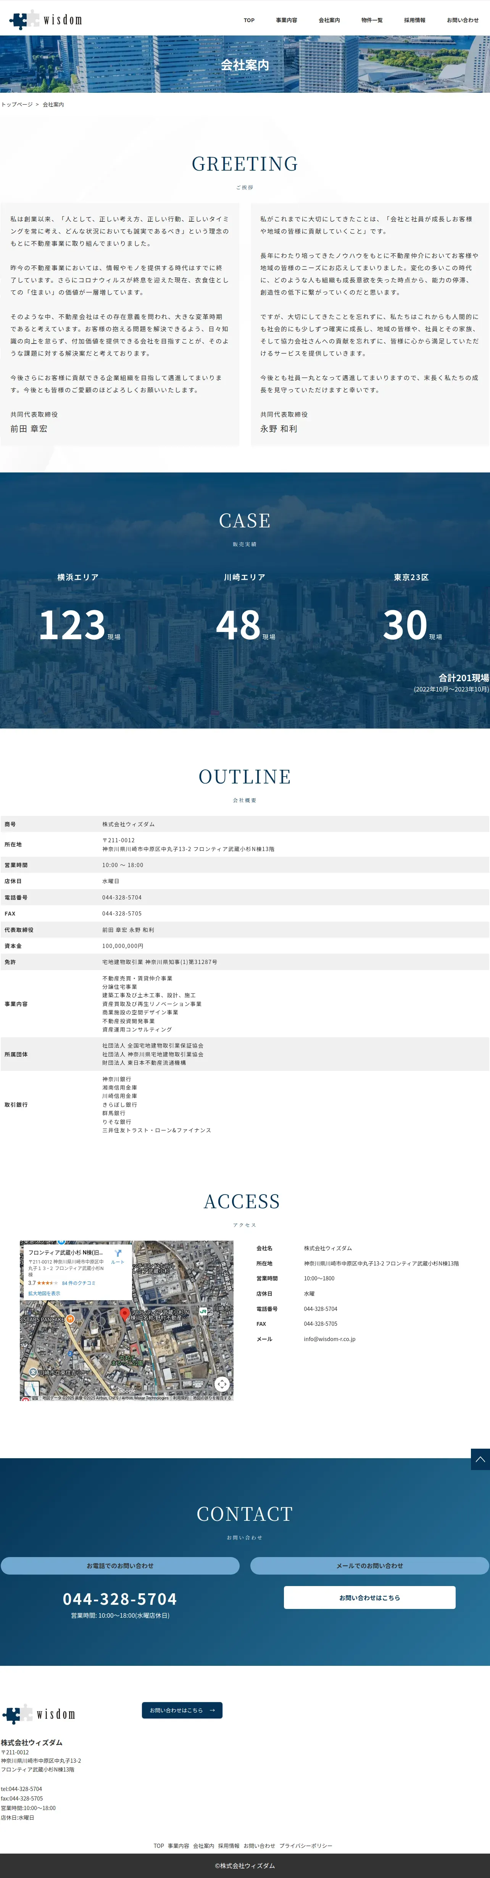Open TOP in header navigation

tap(249, 20)
